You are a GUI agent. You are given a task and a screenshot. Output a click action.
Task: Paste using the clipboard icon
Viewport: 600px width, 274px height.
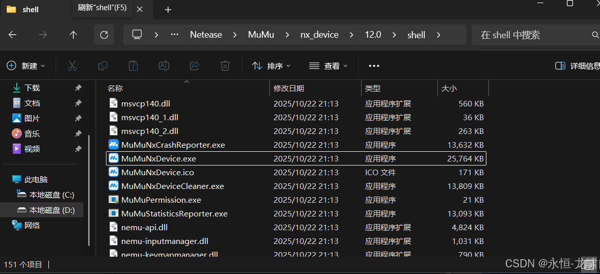[133, 66]
